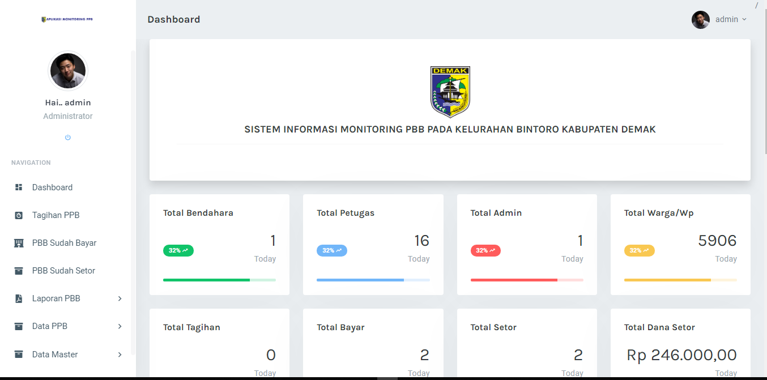Click the NAVIGATION section heading

31,163
